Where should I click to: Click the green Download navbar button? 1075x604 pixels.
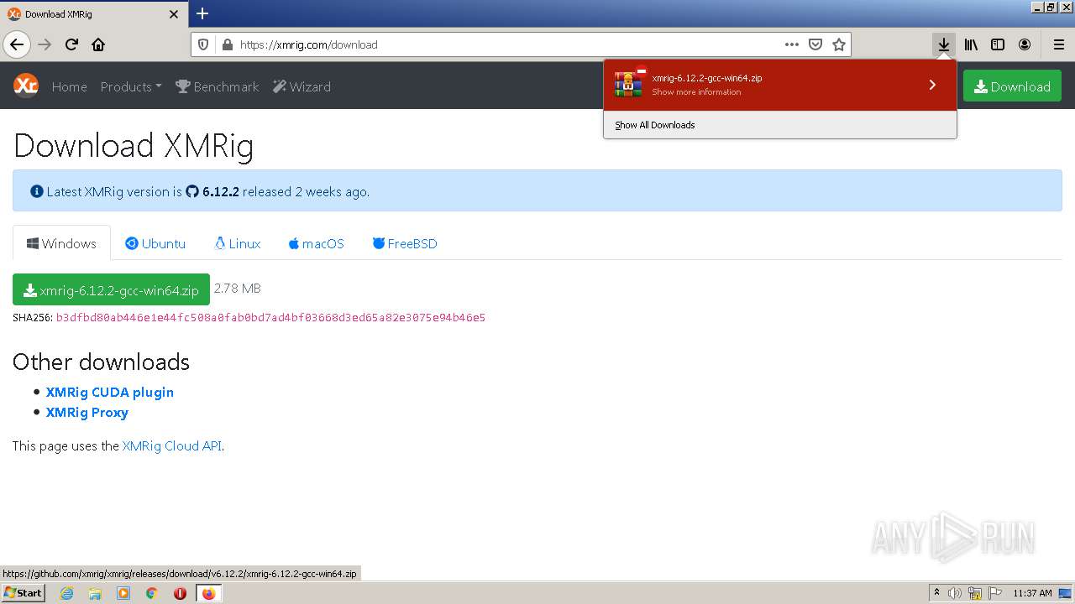[x=1012, y=86]
